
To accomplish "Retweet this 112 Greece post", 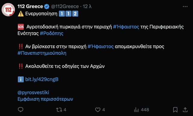I will click(x=59, y=110).
